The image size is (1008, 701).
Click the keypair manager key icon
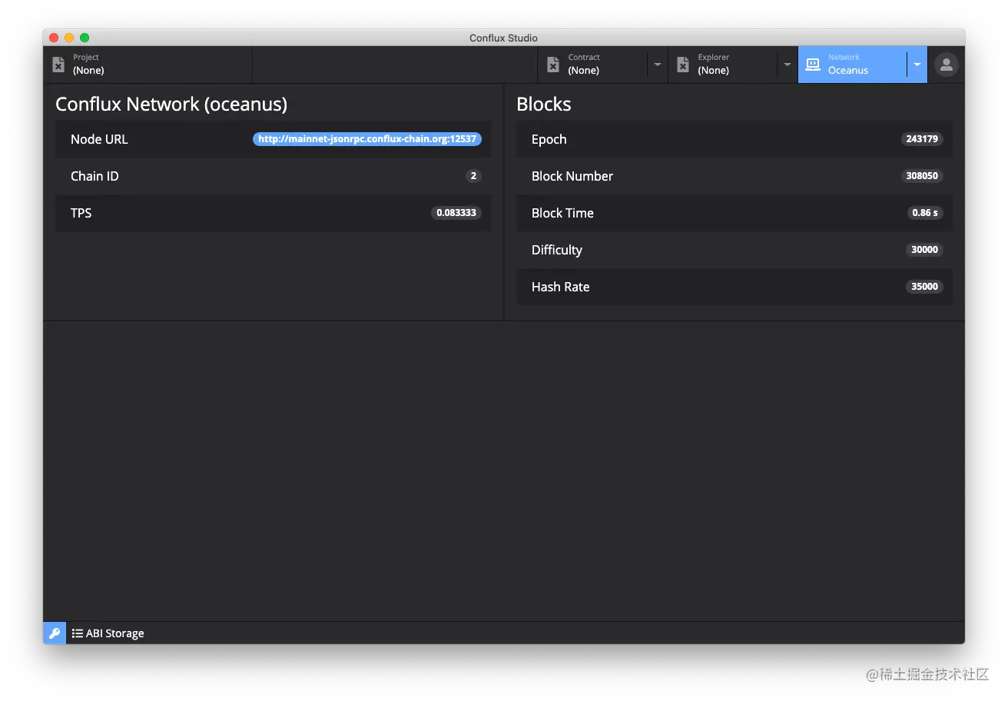pos(55,633)
